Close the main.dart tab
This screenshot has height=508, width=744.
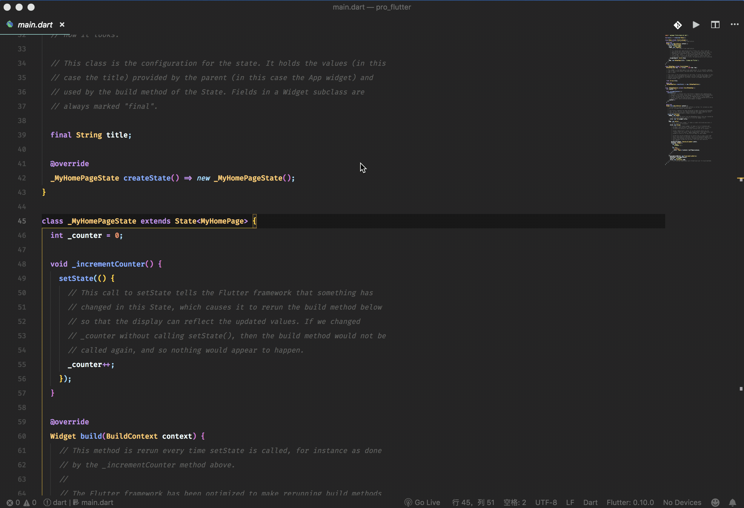[x=62, y=25]
